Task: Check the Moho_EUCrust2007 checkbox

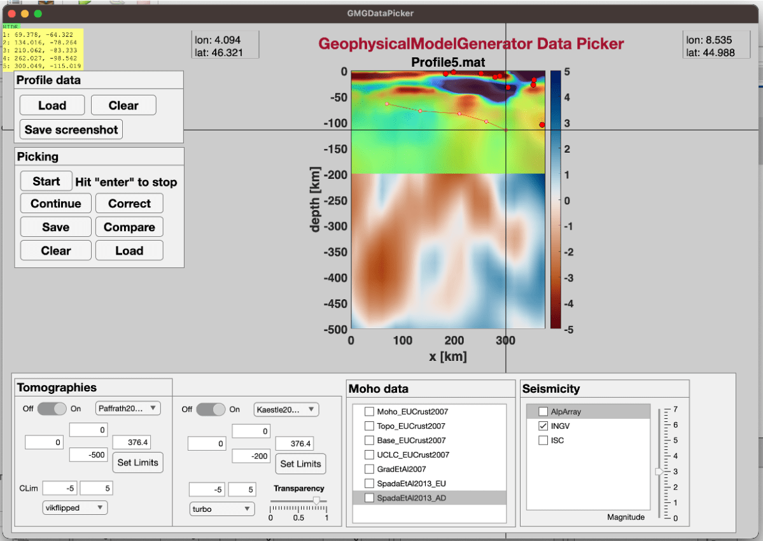Action: 369,412
